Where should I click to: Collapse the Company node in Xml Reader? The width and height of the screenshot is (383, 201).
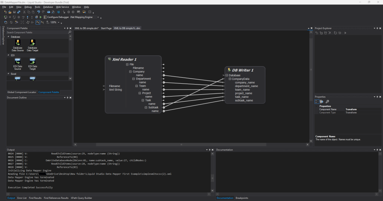pos(131,71)
